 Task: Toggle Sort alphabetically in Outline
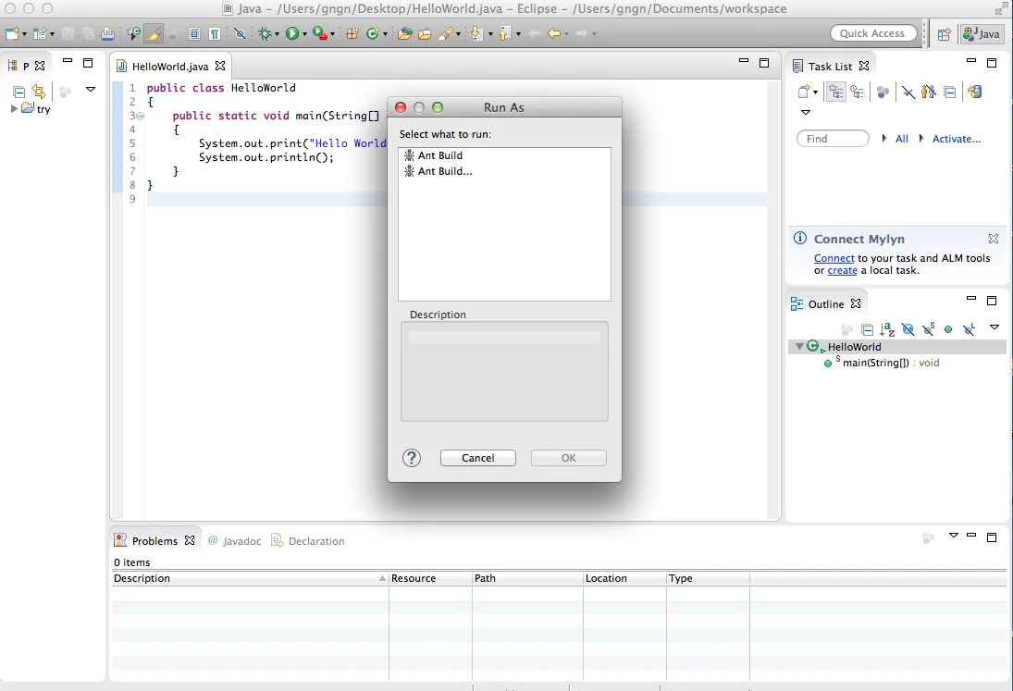point(888,329)
